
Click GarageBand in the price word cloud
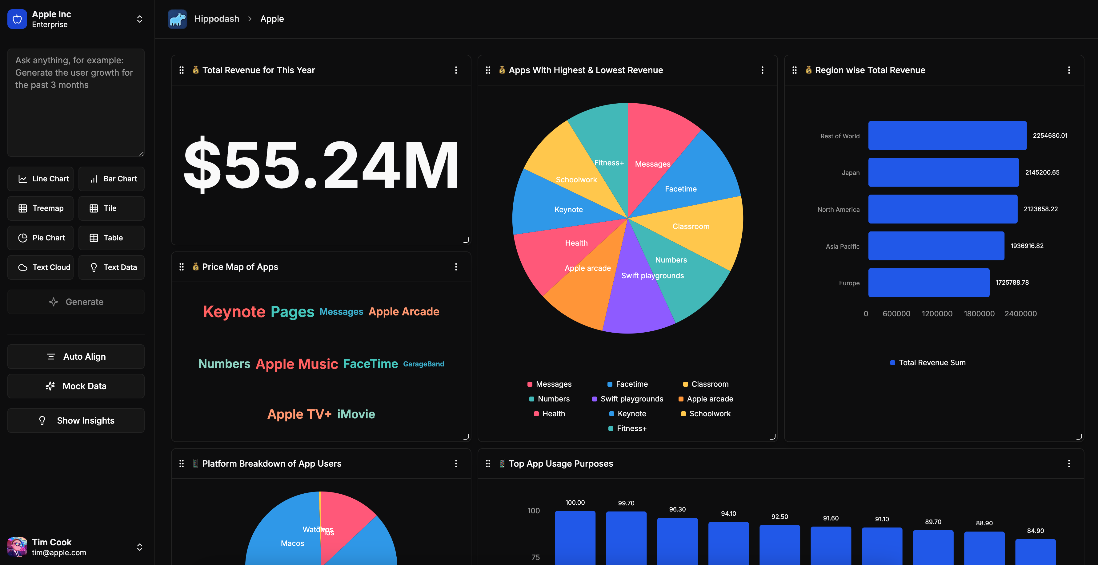[x=424, y=364]
